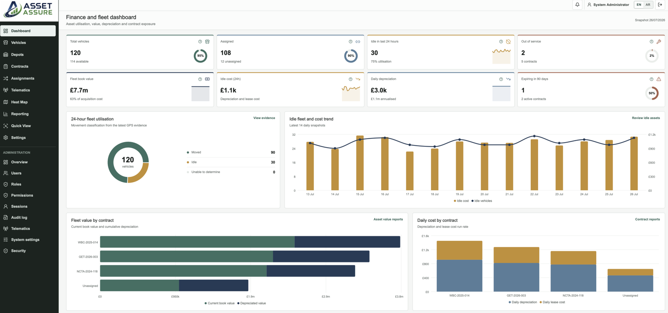Open Contract reports link
This screenshot has width=668, height=313.
(648, 219)
